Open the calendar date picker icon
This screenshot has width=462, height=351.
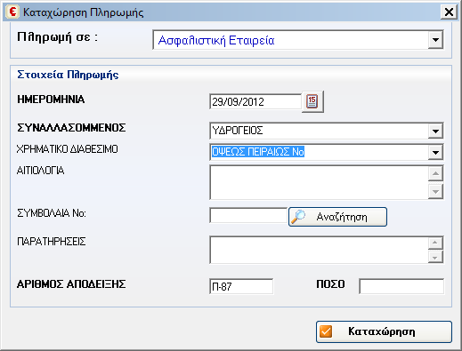click(x=312, y=101)
